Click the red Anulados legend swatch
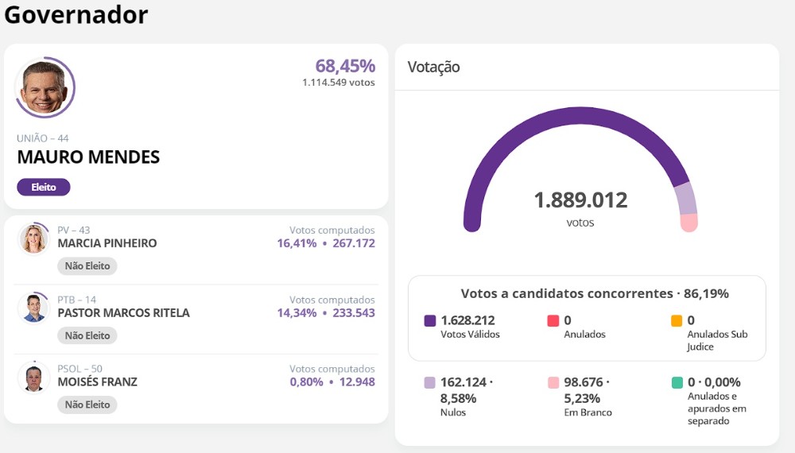The width and height of the screenshot is (795, 453). click(x=553, y=321)
